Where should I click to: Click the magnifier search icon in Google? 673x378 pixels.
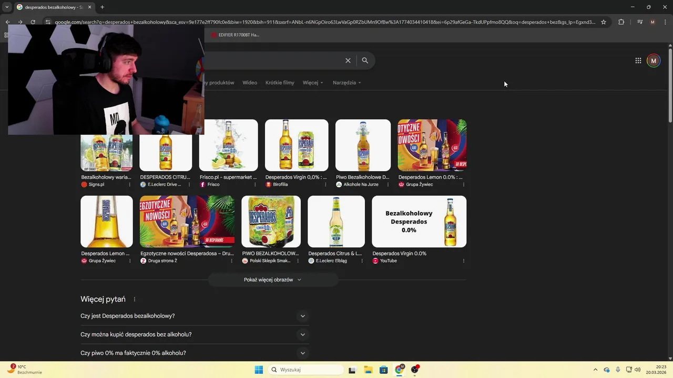point(365,60)
